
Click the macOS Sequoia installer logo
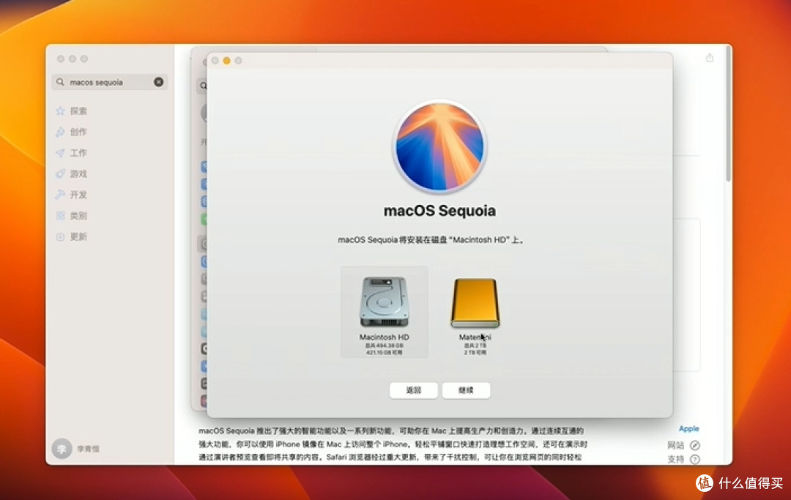click(x=439, y=146)
